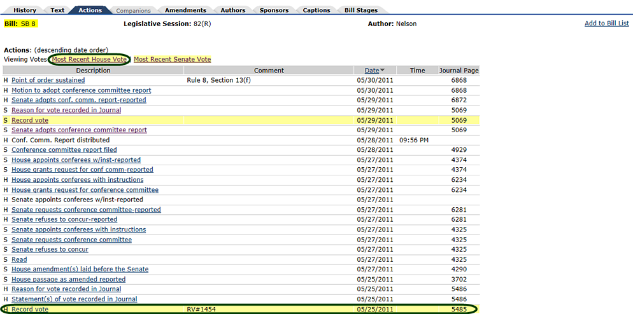This screenshot has width=633, height=314.
Task: Open the Bill Stages tab
Action: tap(360, 10)
